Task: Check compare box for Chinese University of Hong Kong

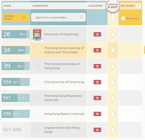Action: pos(113,66)
